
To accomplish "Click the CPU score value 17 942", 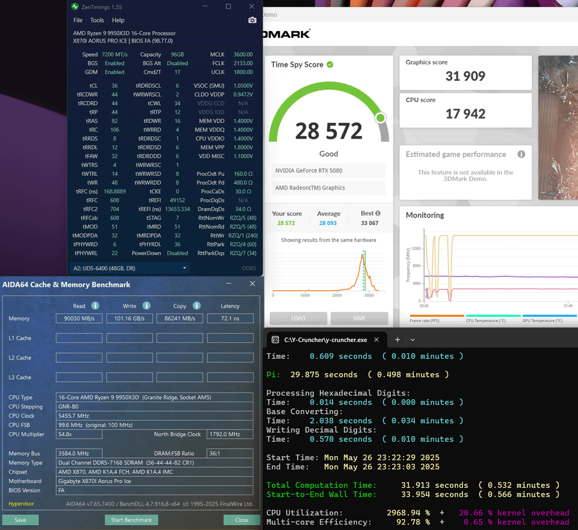I will (465, 114).
